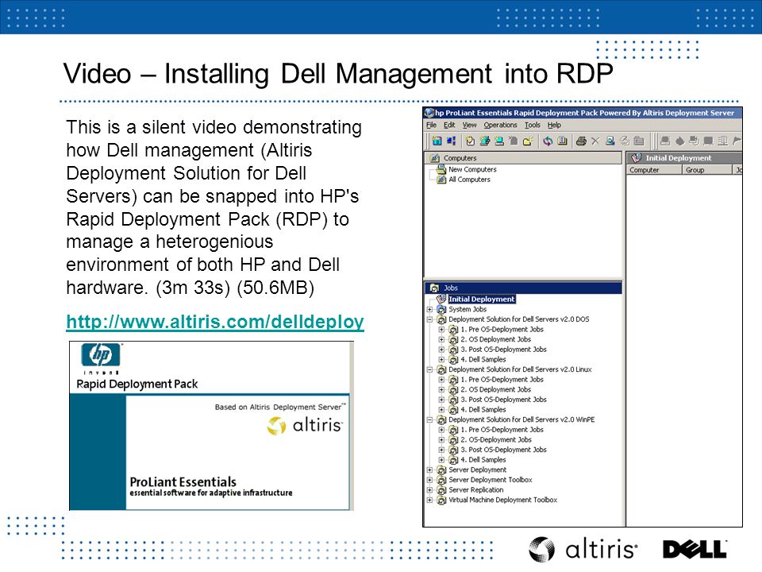Image resolution: width=762 pixels, height=572 pixels.
Task: Click the grayed chain-link toolbar icon
Action: tap(625, 141)
